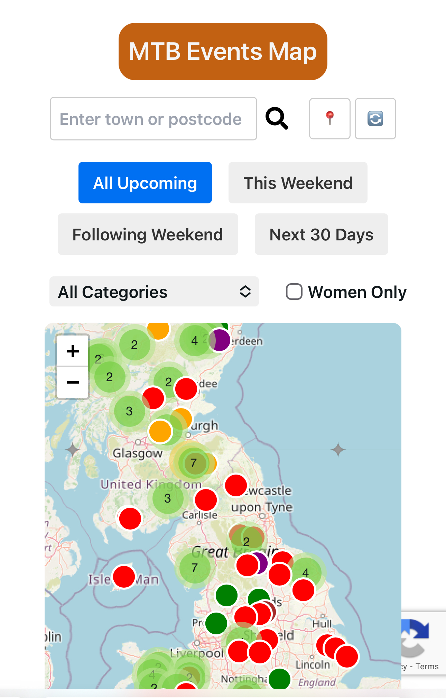446x698 pixels.
Task: Click the magnifier search icon
Action: point(277,119)
